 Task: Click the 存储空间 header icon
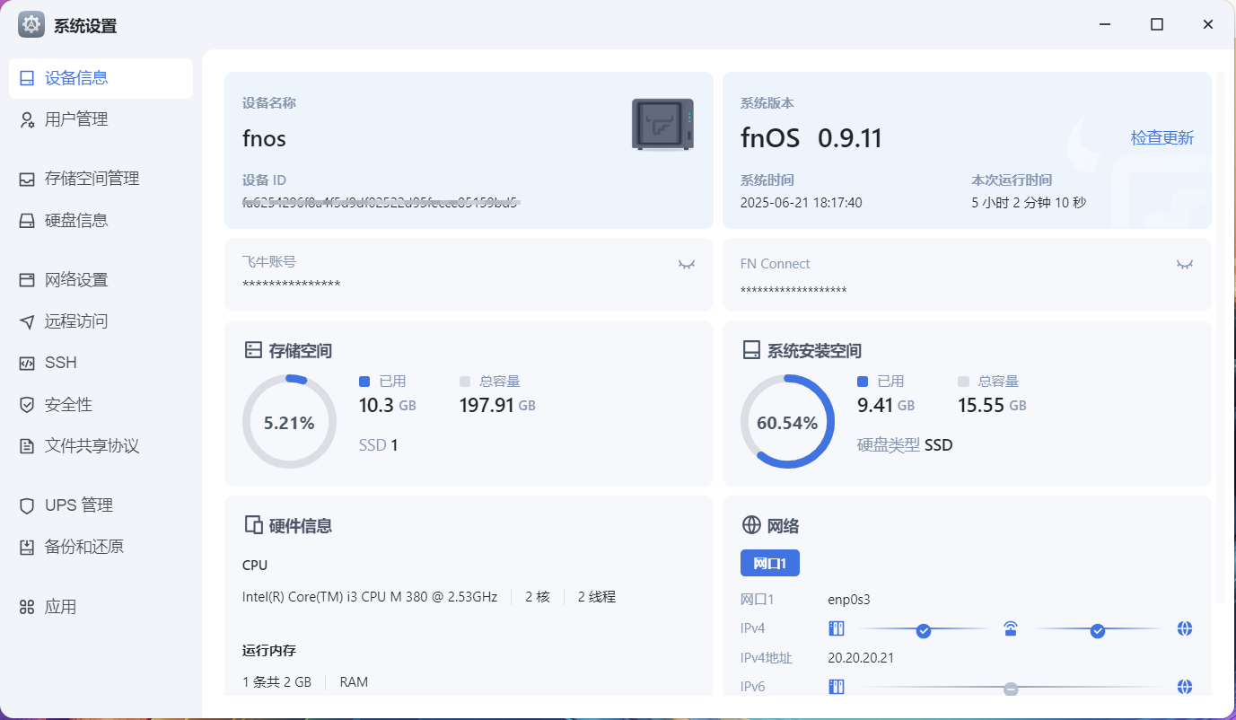tap(253, 350)
